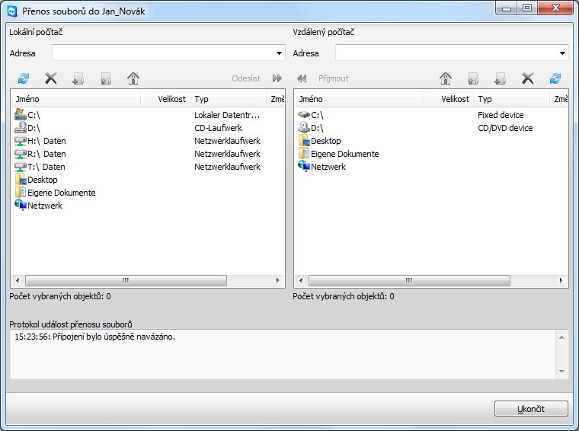The width and height of the screenshot is (579, 431).
Task: Select R:\ Daten network drive icon
Action: [21, 154]
